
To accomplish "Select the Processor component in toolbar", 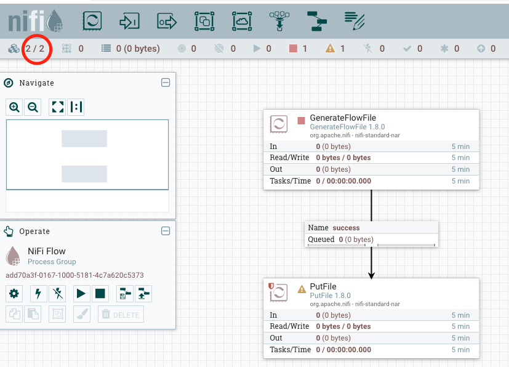I will click(92, 21).
